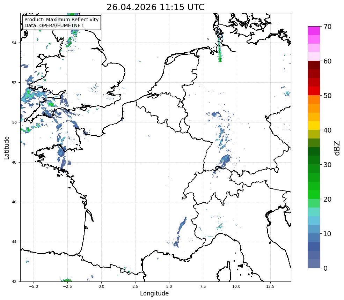
Task: Click the plot title showing 26.04.2026 11:15 UTC
Action: [155, 7]
